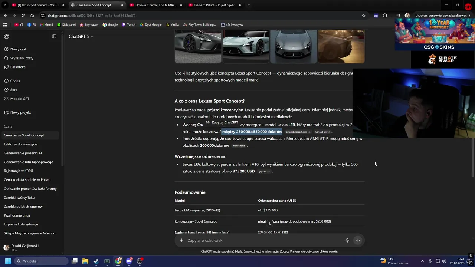Open the taskbar weather widget 14°C
This screenshot has height=267, width=475.
tap(394, 261)
